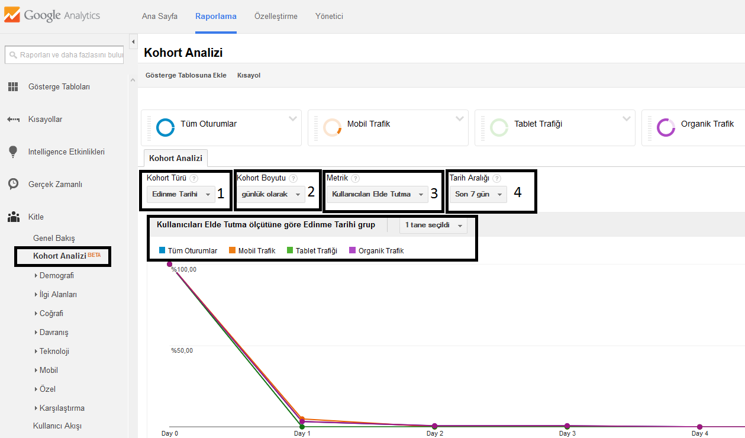Click the Google Analytics logo

tap(52, 16)
